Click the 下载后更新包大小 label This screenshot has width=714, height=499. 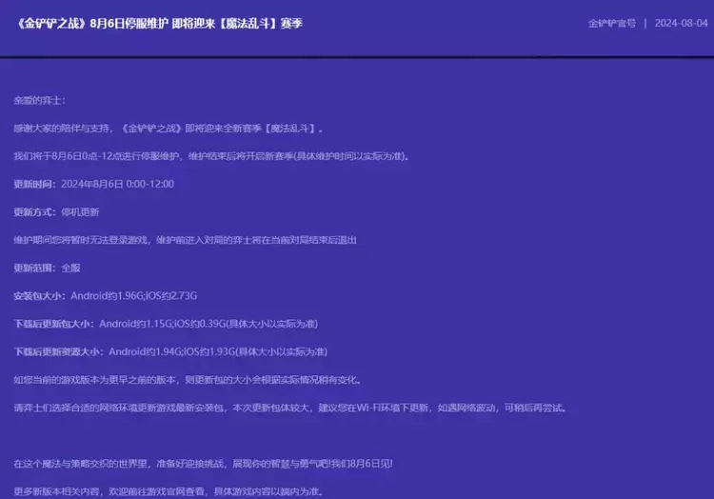pyautogui.click(x=53, y=324)
